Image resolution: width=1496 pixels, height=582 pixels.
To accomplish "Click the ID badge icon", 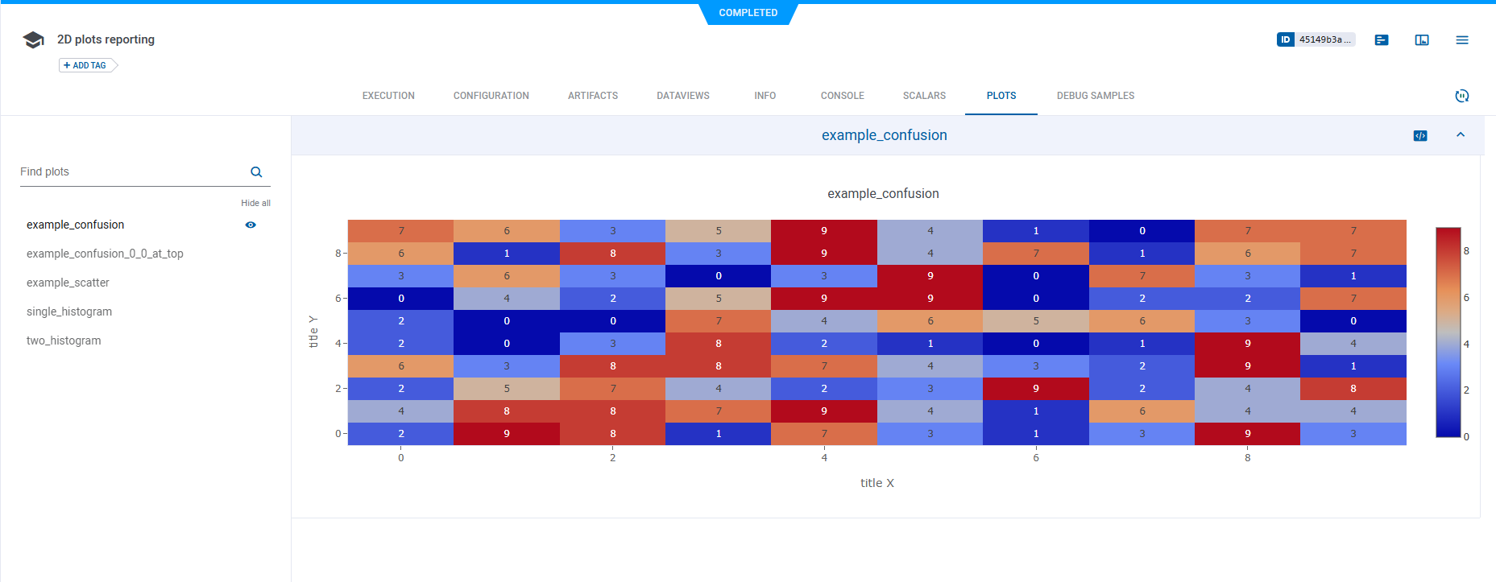I will [x=1286, y=39].
